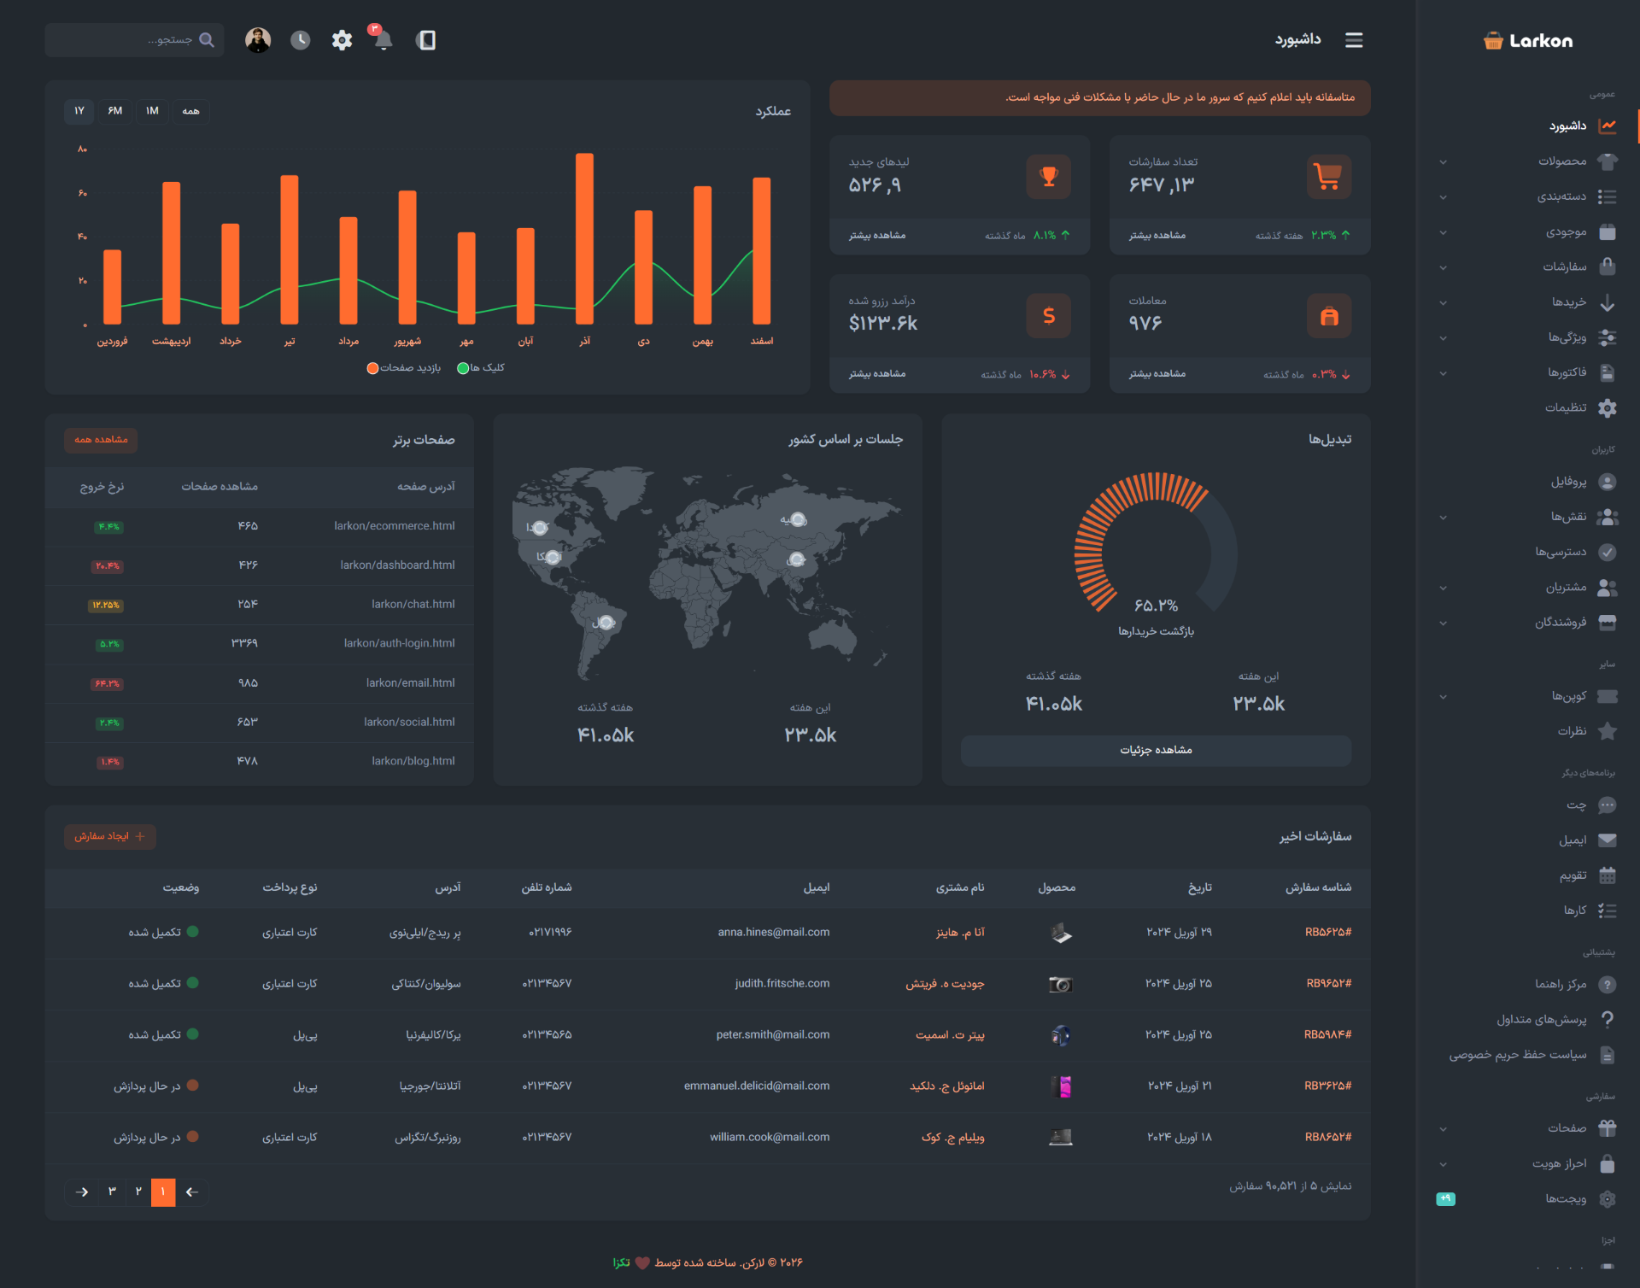The image size is (1640, 1288).
Task: Toggle the hamburger sidebar menu
Action: tap(1354, 40)
